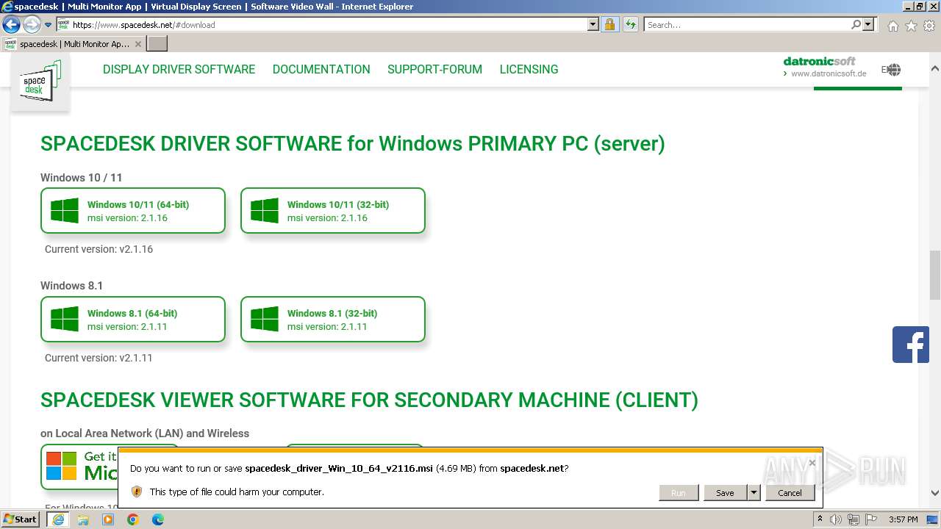Click Save in the download prompt

pos(725,493)
